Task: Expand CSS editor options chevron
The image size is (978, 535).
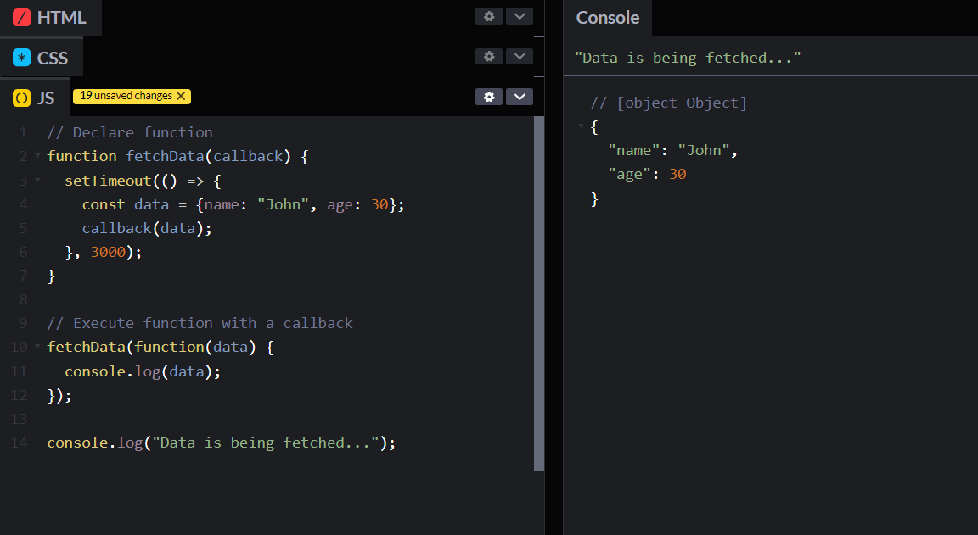Action: point(519,57)
